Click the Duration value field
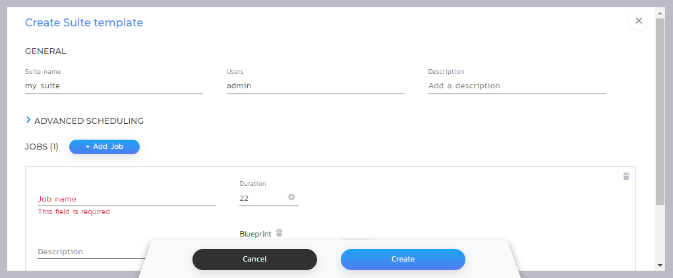This screenshot has height=278, width=673. [260, 198]
